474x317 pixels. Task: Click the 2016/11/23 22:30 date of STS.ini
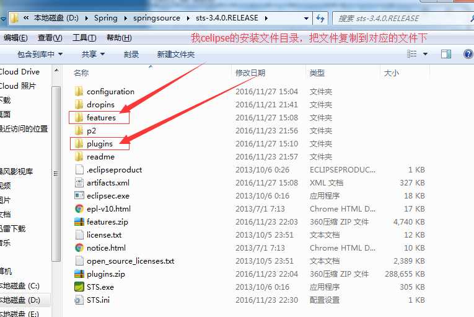click(x=266, y=300)
